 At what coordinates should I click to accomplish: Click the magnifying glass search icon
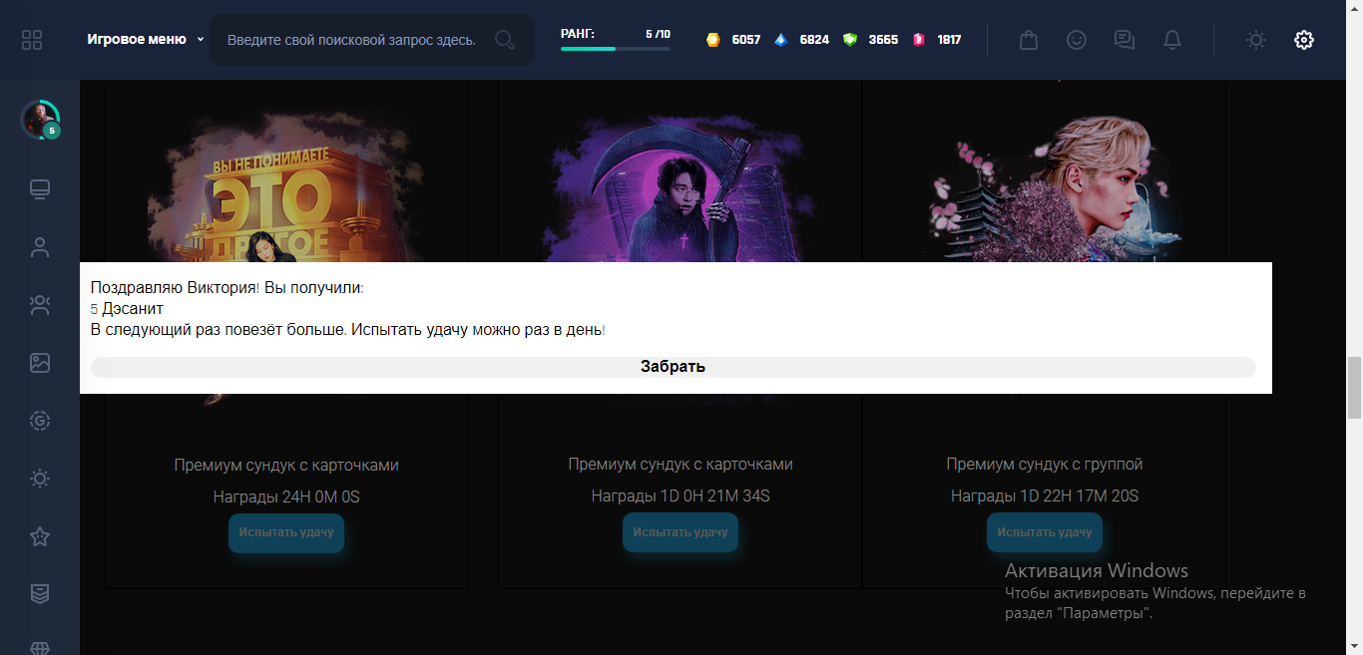click(x=505, y=40)
